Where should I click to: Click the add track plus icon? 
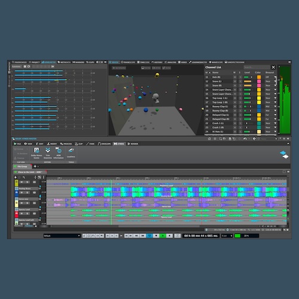16,177
